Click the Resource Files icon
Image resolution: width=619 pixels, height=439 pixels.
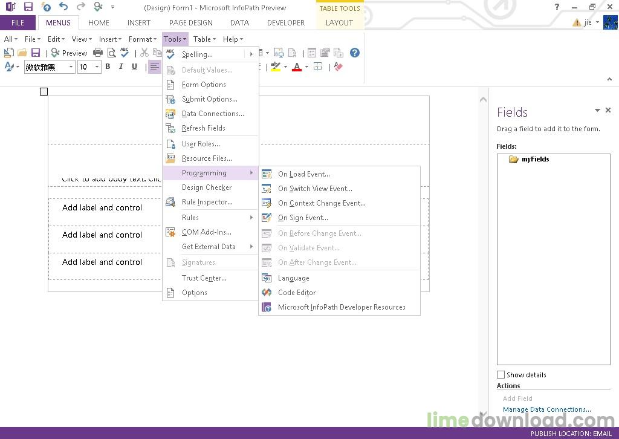(x=170, y=158)
